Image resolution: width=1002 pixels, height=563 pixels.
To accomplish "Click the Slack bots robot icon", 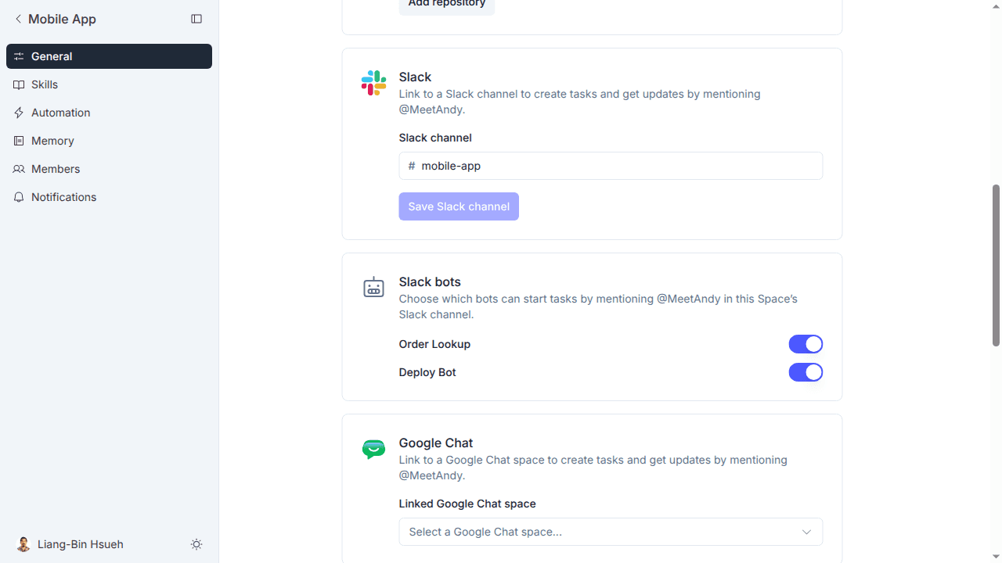I will coord(373,287).
